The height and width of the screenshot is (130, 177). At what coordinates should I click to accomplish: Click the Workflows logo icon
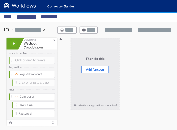point(6,6)
